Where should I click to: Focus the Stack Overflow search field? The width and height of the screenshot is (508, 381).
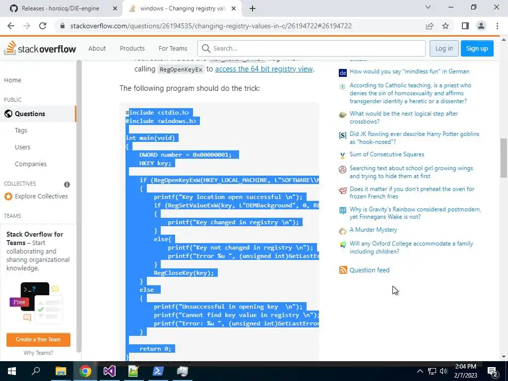(312, 48)
